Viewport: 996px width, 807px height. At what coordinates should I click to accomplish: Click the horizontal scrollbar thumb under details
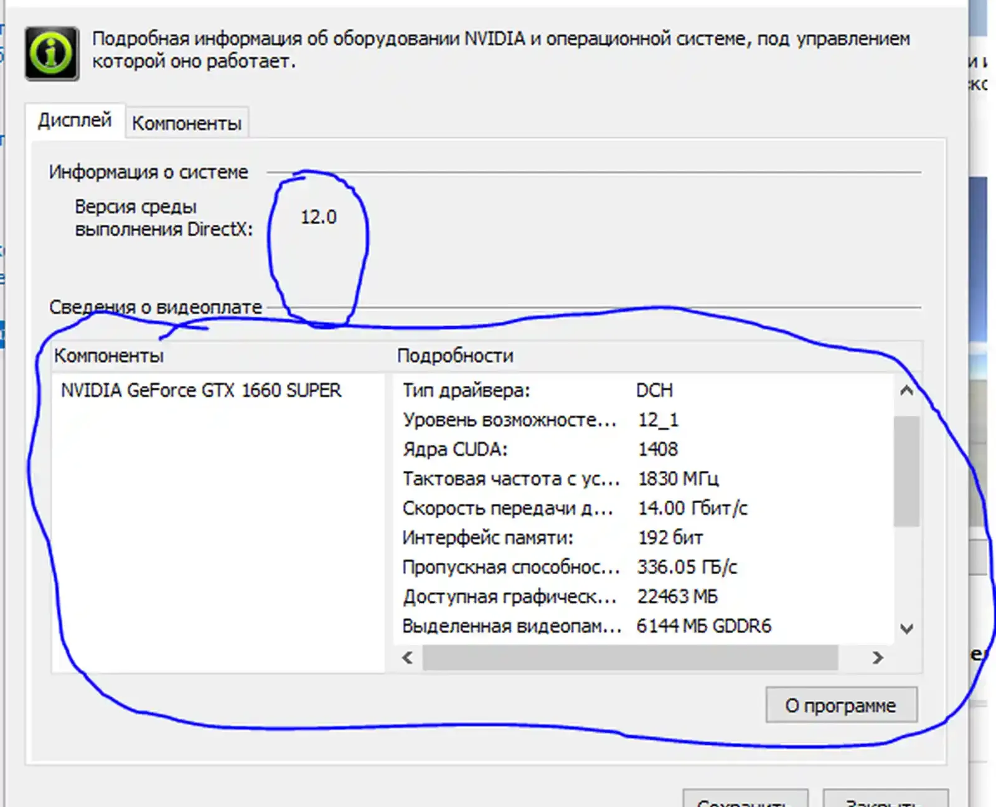pos(630,658)
